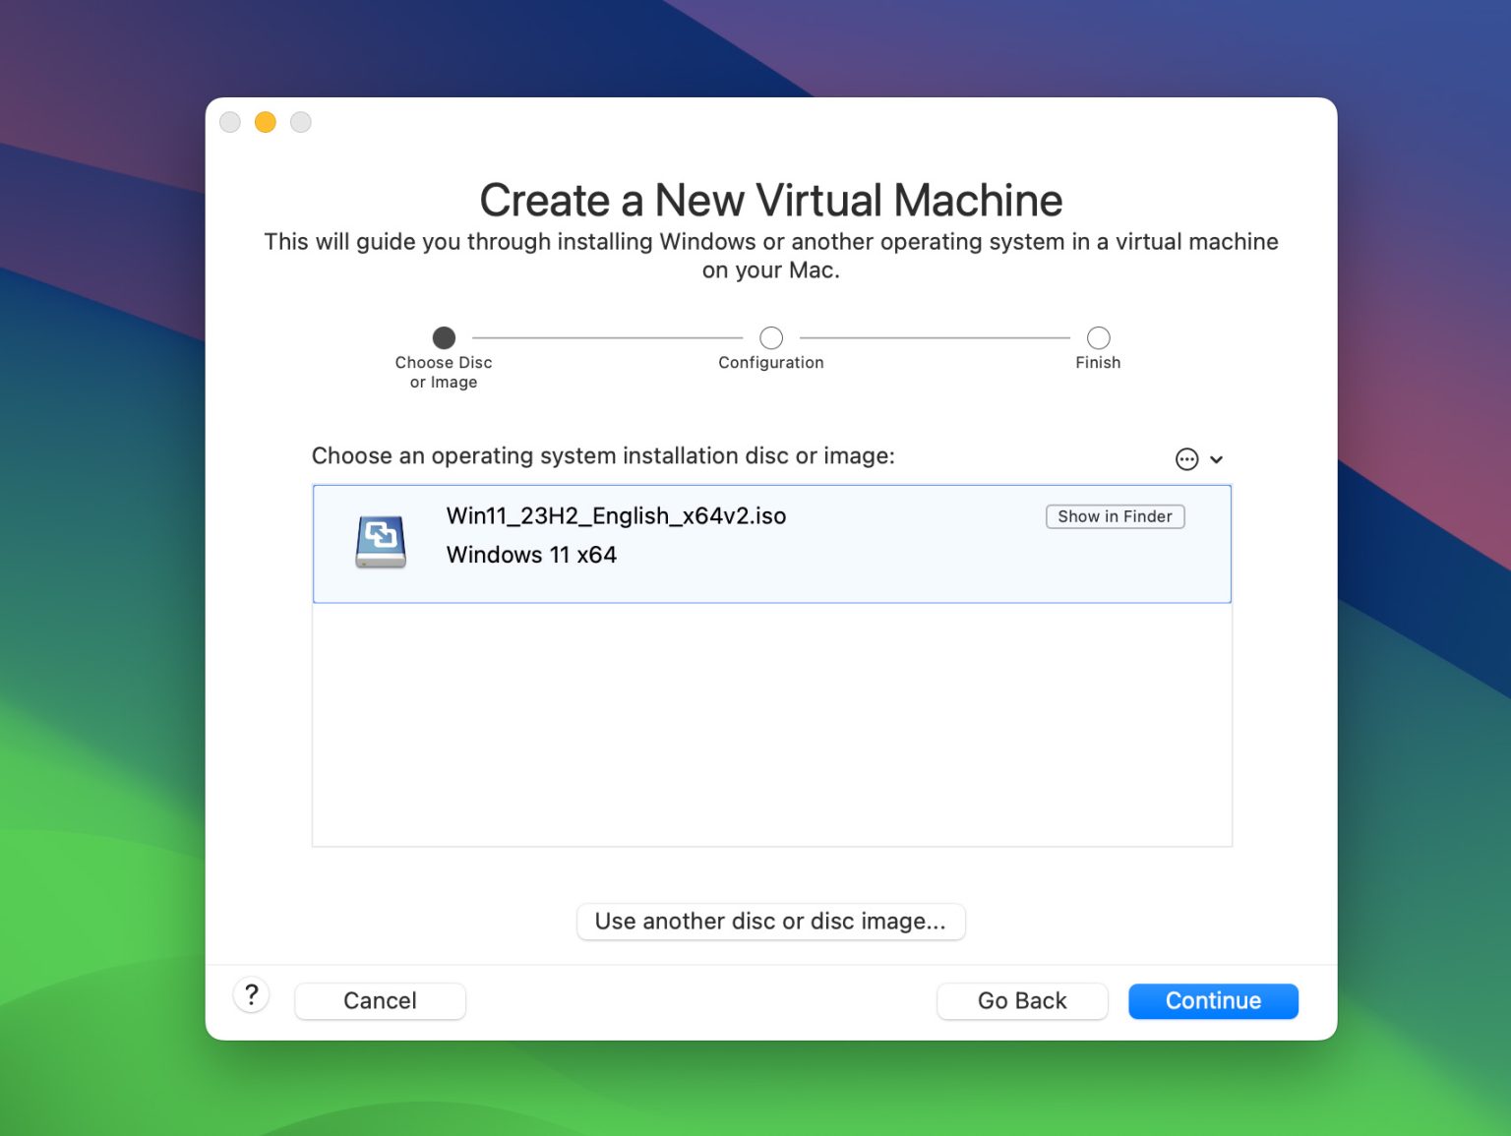Click the step progress line between Configuration and Finish

tap(935, 337)
